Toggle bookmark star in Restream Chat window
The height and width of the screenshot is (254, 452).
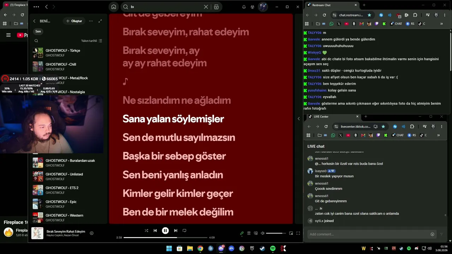(x=369, y=15)
